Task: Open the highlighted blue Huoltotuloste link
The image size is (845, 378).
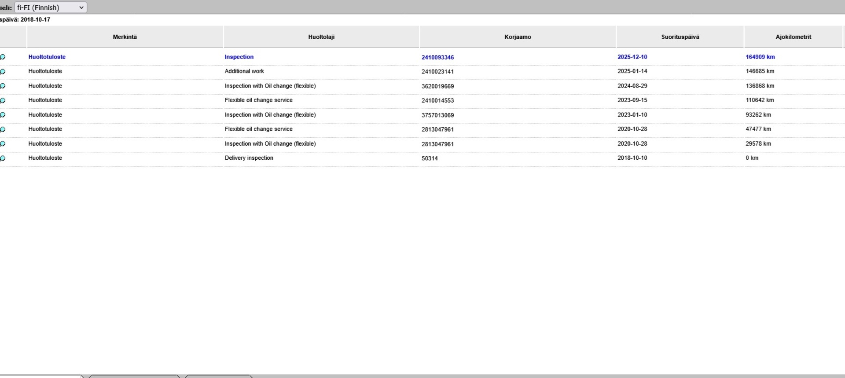Action: pos(47,57)
